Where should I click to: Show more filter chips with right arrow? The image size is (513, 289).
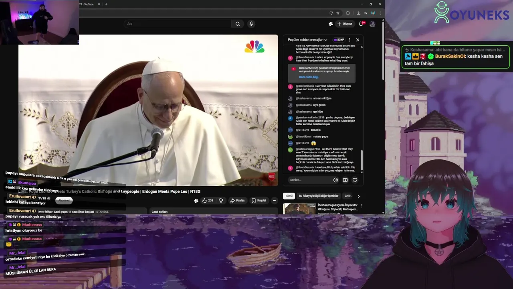pos(358,196)
